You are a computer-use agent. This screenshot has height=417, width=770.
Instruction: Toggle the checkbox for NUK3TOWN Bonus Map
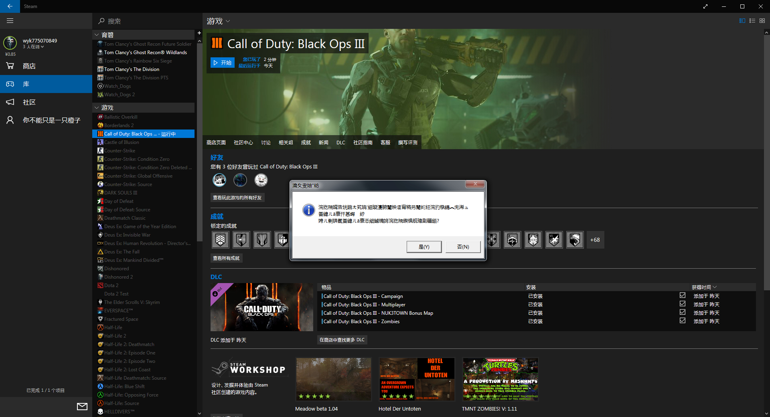pyautogui.click(x=683, y=312)
